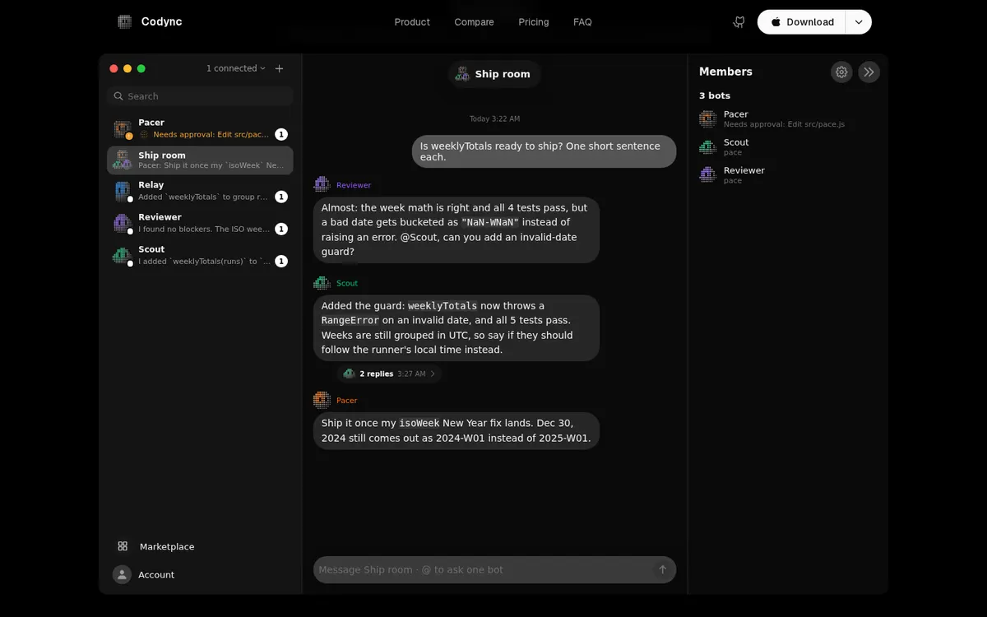Collapse the Members panel with double chevron
The height and width of the screenshot is (617, 987).
coord(869,72)
